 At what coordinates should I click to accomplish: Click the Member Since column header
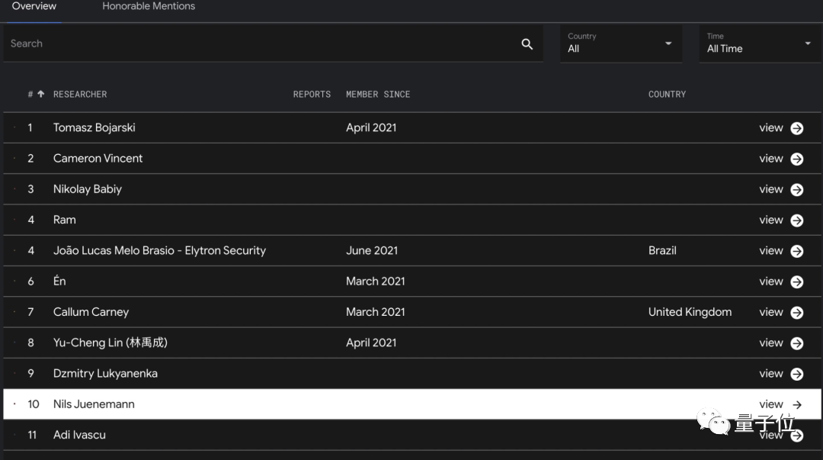[x=378, y=95]
